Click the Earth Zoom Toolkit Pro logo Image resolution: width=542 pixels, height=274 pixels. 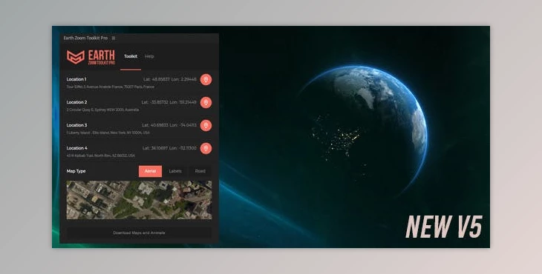point(91,57)
